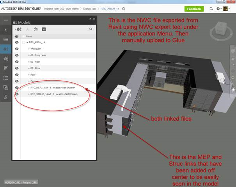The height and width of the screenshot is (187, 236).
Task: Search within the Models panel
Action: (90, 29)
